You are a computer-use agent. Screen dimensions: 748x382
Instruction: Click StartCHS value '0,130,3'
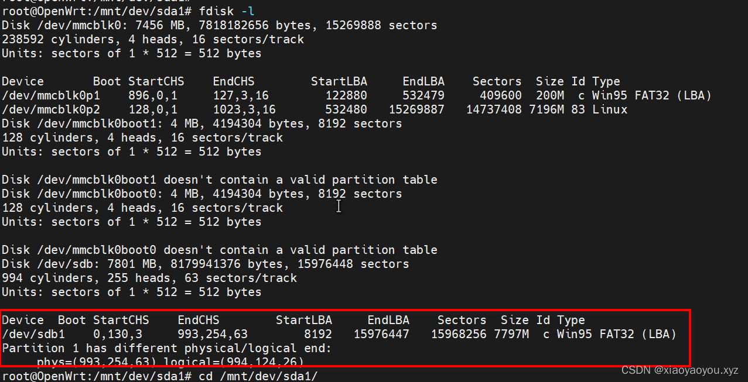pyautogui.click(x=118, y=334)
